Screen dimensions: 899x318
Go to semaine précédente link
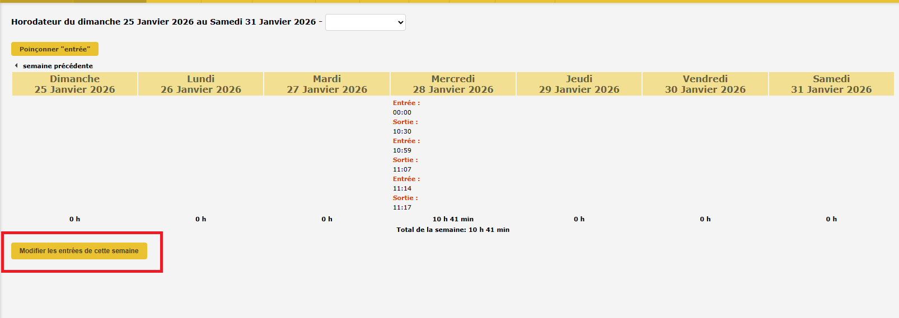[58, 66]
